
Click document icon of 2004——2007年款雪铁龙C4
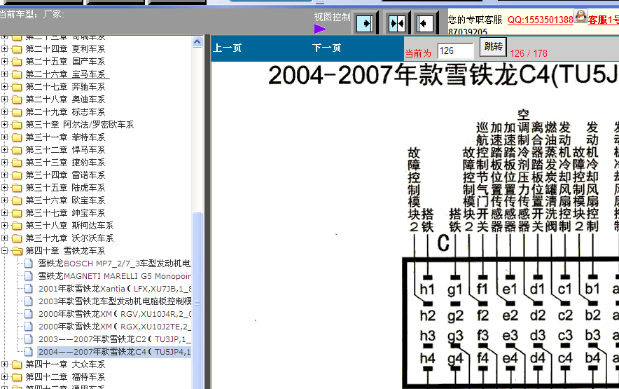point(29,352)
